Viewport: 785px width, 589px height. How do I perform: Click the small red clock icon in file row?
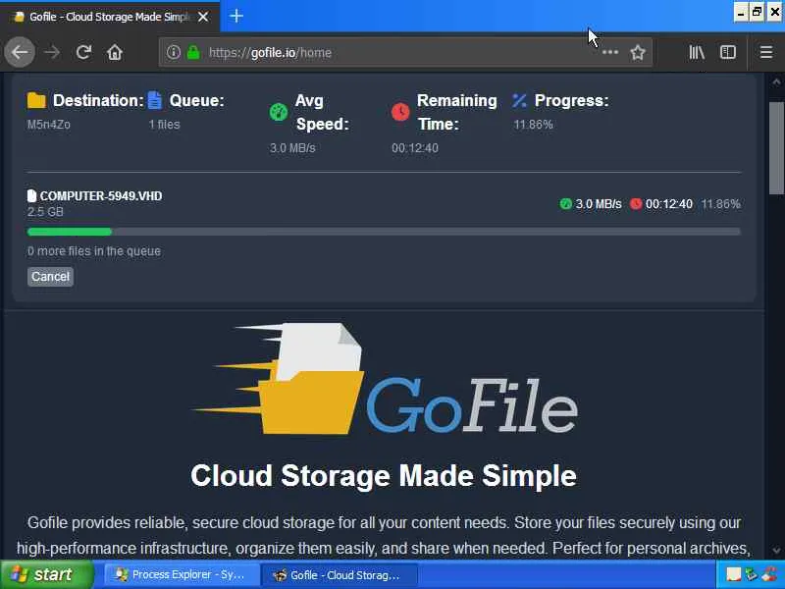pyautogui.click(x=636, y=204)
